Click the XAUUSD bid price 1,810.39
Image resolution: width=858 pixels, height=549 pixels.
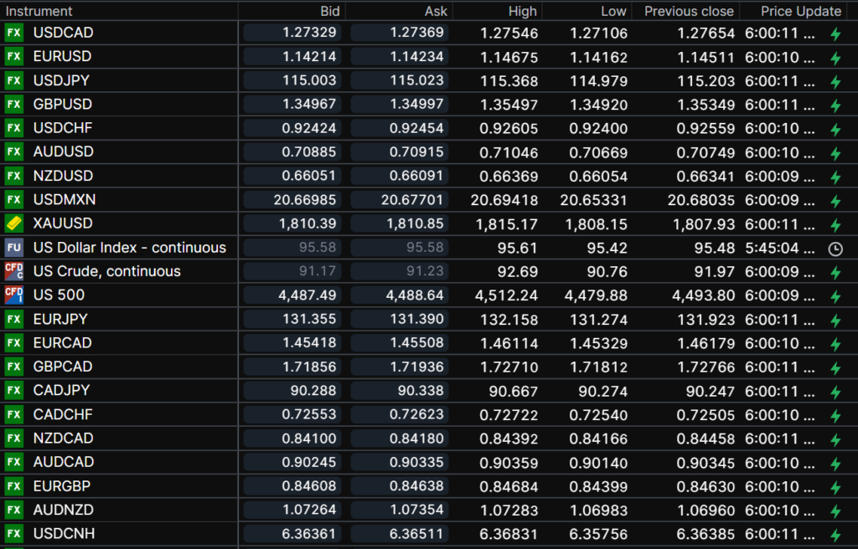coord(293,223)
